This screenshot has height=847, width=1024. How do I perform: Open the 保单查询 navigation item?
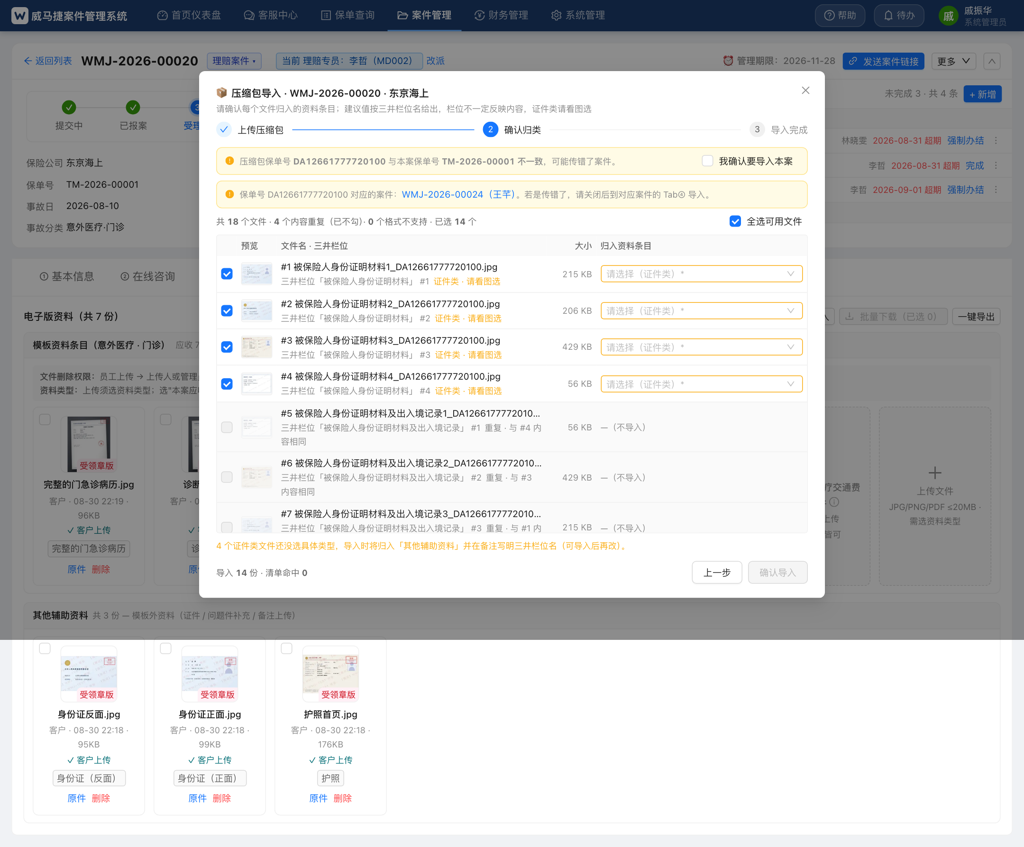[347, 16]
